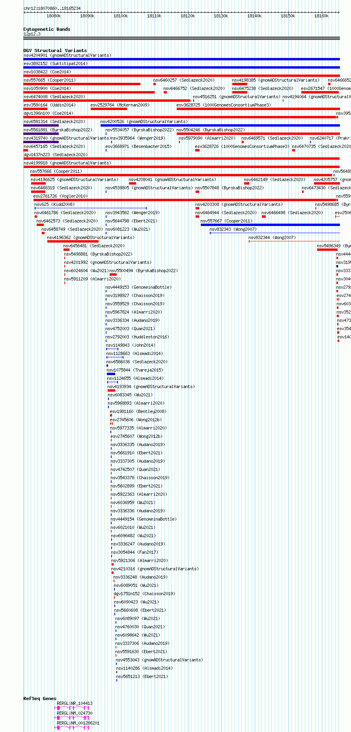Click nsv4203308 gnomAD variant label

[x=239, y=204]
